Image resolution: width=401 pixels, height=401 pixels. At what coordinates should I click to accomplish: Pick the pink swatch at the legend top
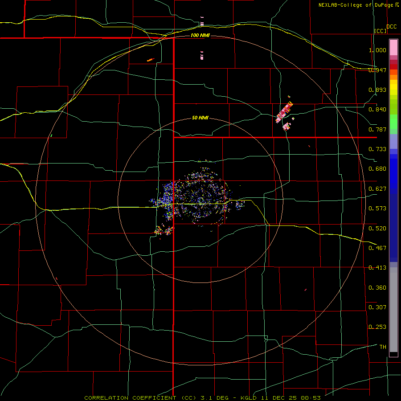(x=393, y=47)
